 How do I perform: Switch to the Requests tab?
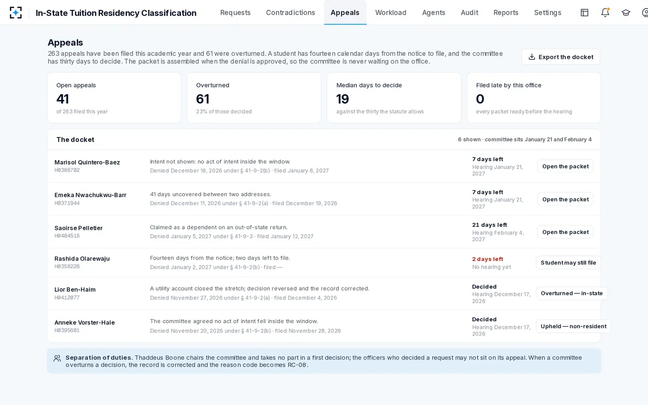tap(235, 13)
